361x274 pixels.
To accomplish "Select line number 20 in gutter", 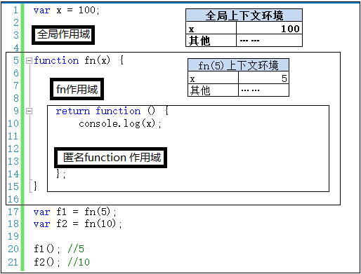I will [13, 249].
